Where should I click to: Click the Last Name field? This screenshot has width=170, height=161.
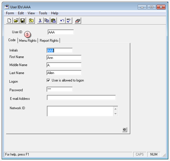(x=64, y=73)
